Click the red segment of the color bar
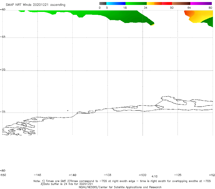 coord(167,3)
